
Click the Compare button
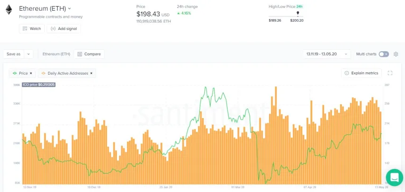(89, 54)
